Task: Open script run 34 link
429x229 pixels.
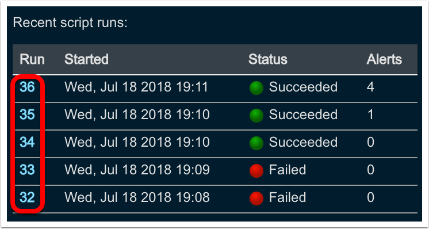Action: [x=27, y=142]
